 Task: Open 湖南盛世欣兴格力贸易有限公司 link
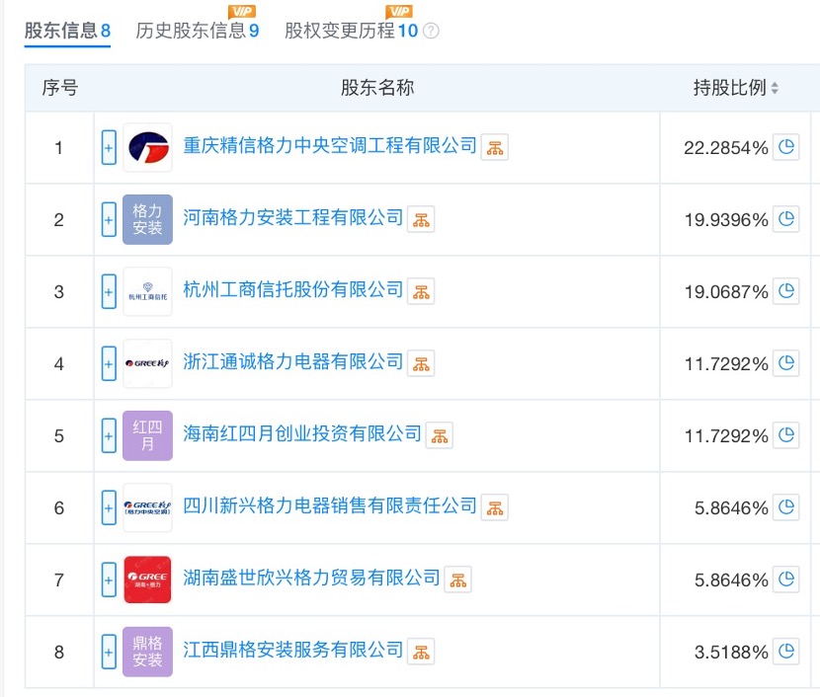[x=311, y=579]
